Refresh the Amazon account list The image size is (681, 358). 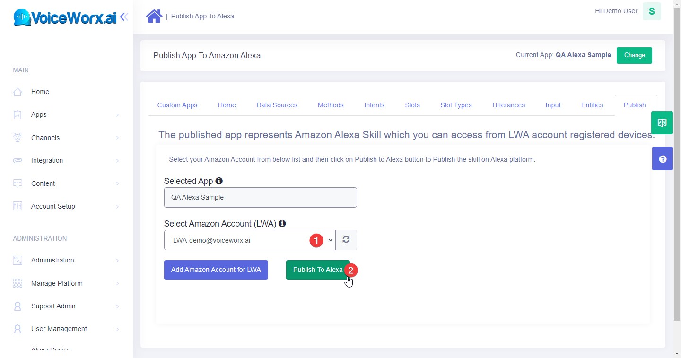click(x=346, y=240)
